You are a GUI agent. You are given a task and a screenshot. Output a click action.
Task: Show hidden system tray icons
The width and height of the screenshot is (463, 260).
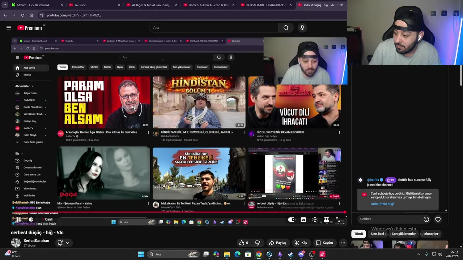pyautogui.click(x=419, y=254)
